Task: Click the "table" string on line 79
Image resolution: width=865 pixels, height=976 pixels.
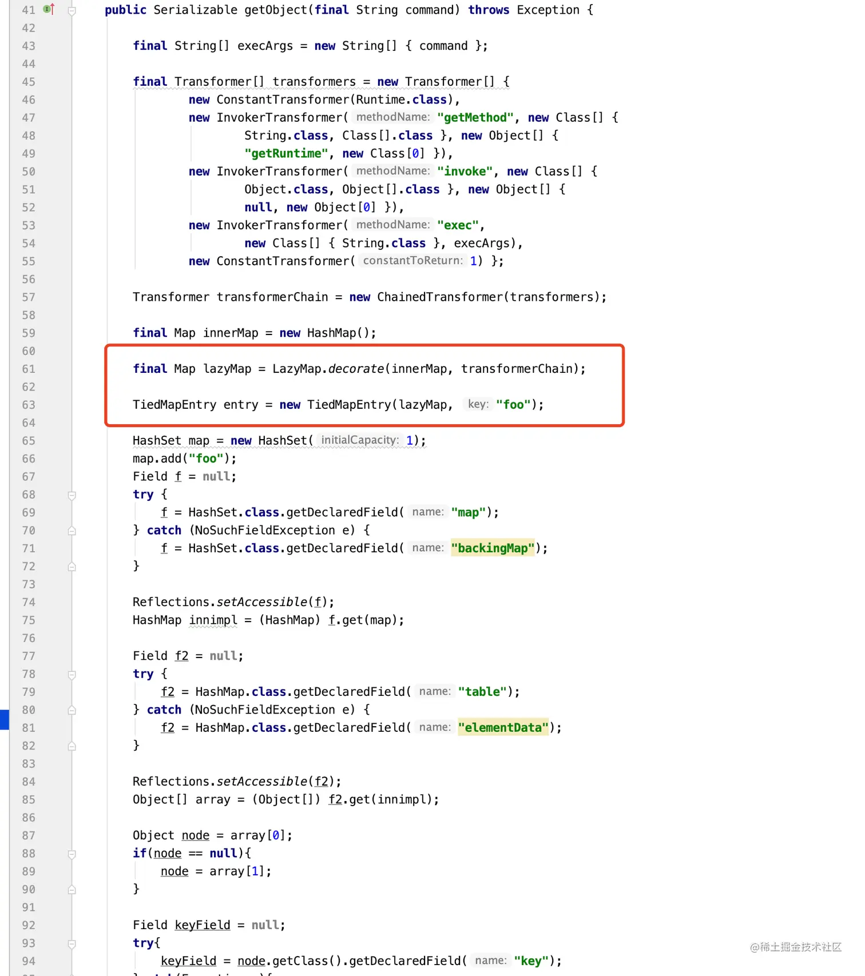Action: pyautogui.click(x=482, y=692)
